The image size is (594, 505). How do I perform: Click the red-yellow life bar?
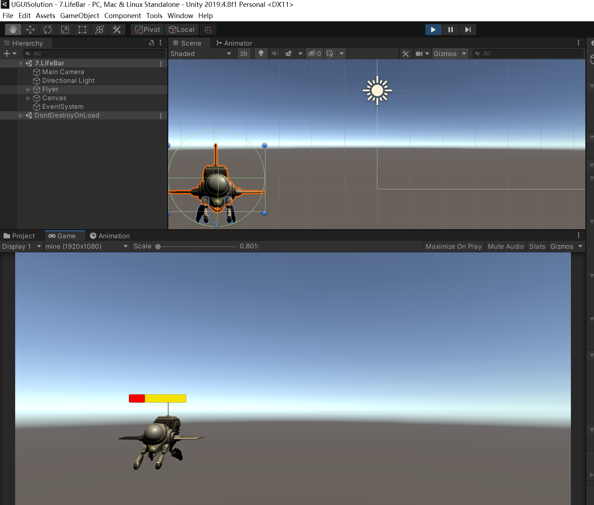157,398
